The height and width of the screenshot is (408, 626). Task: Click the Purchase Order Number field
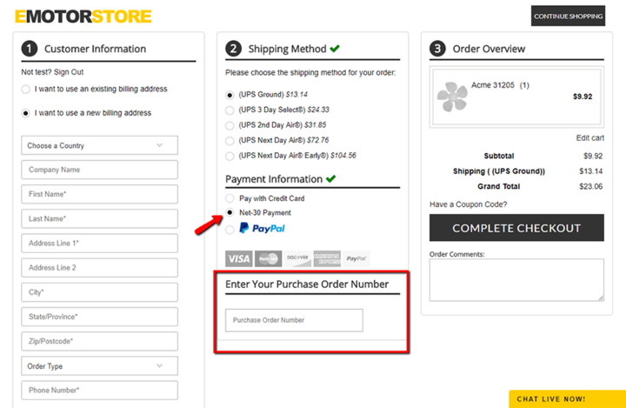(x=294, y=320)
